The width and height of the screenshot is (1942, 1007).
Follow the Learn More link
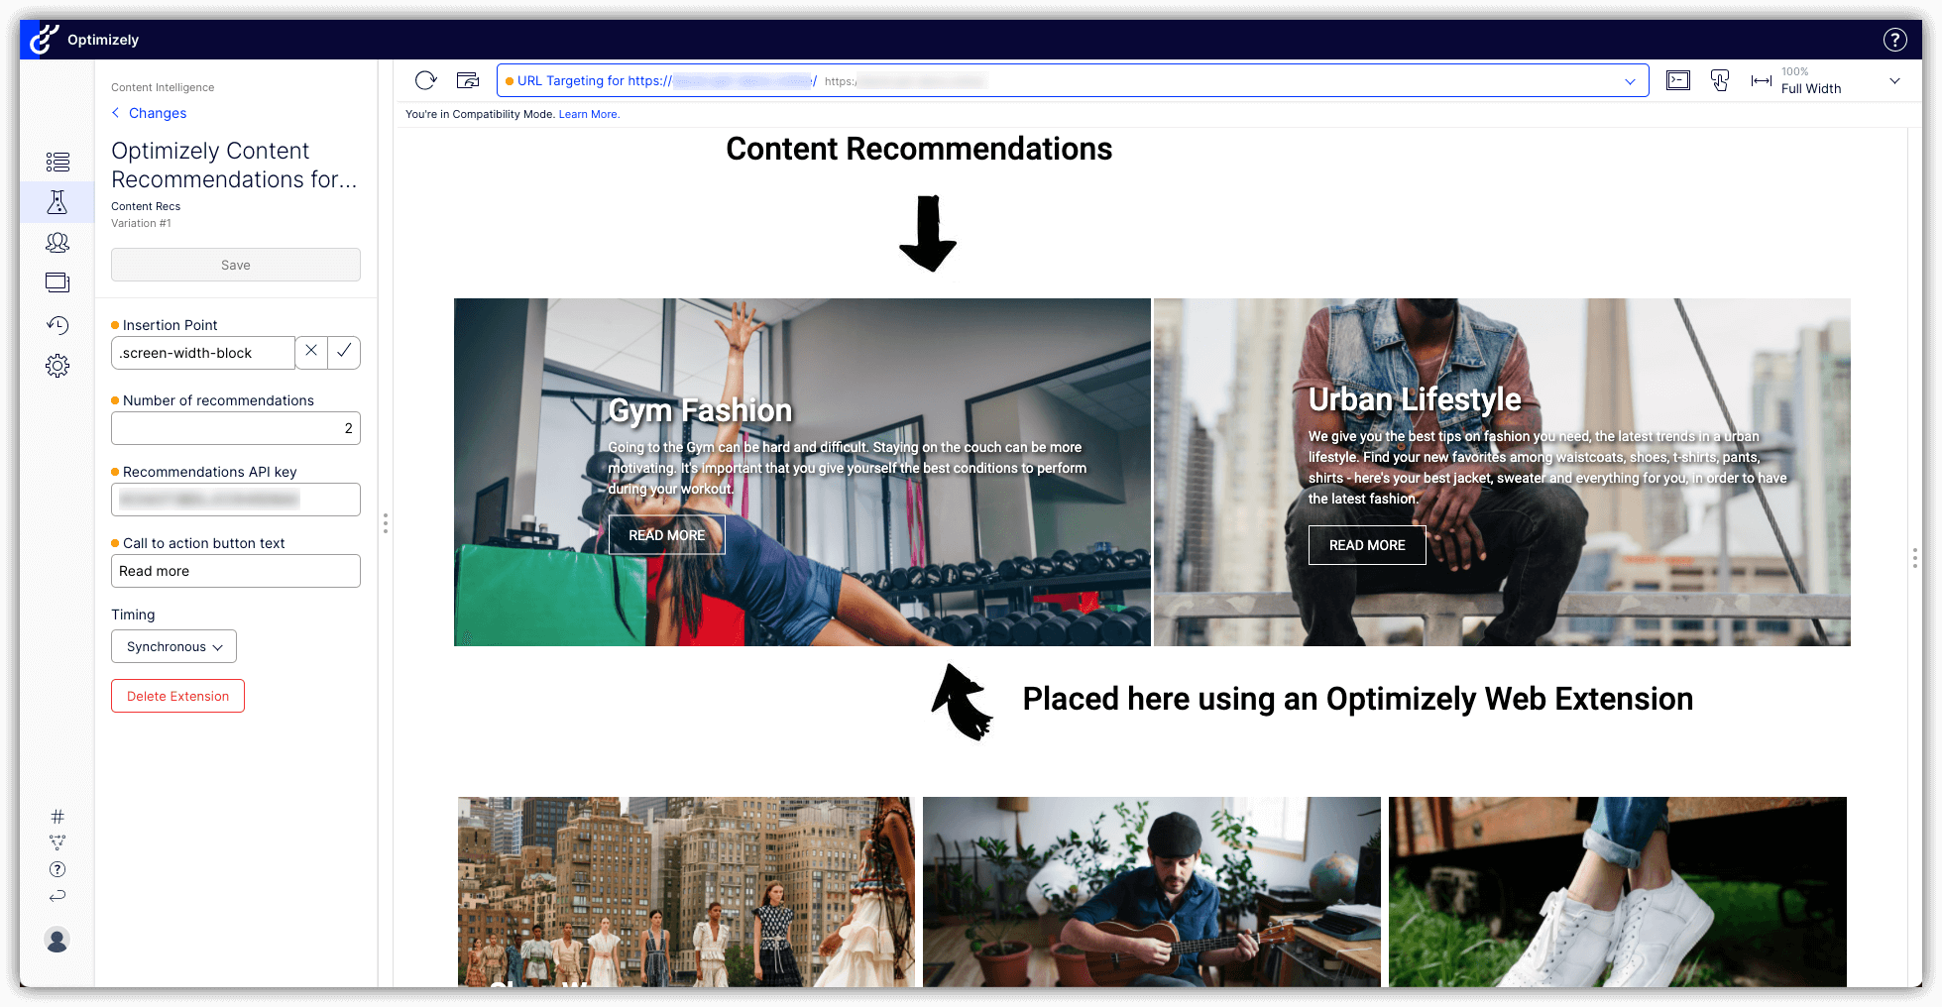(589, 115)
